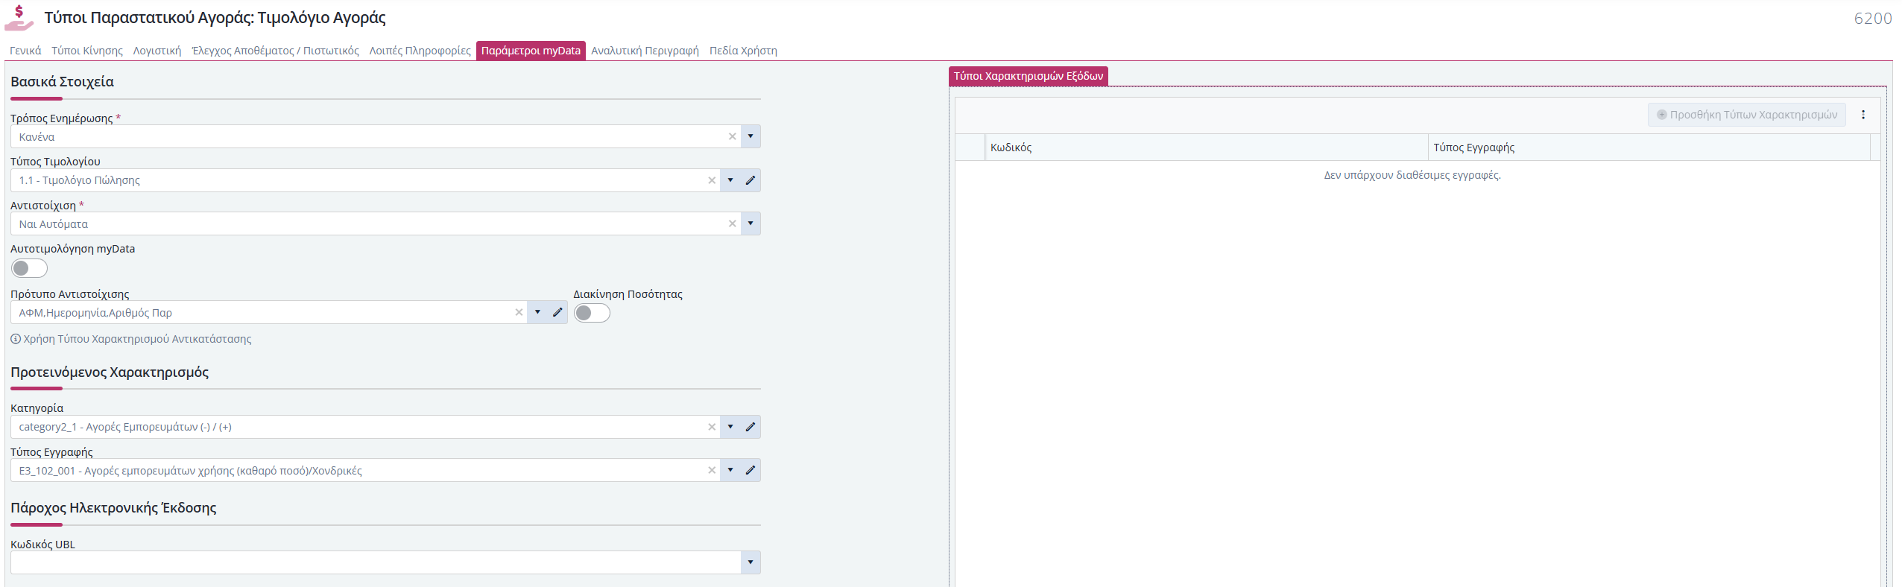Go to the Αναλυτική Περιγραφή tab
The image size is (1902, 587).
point(645,51)
